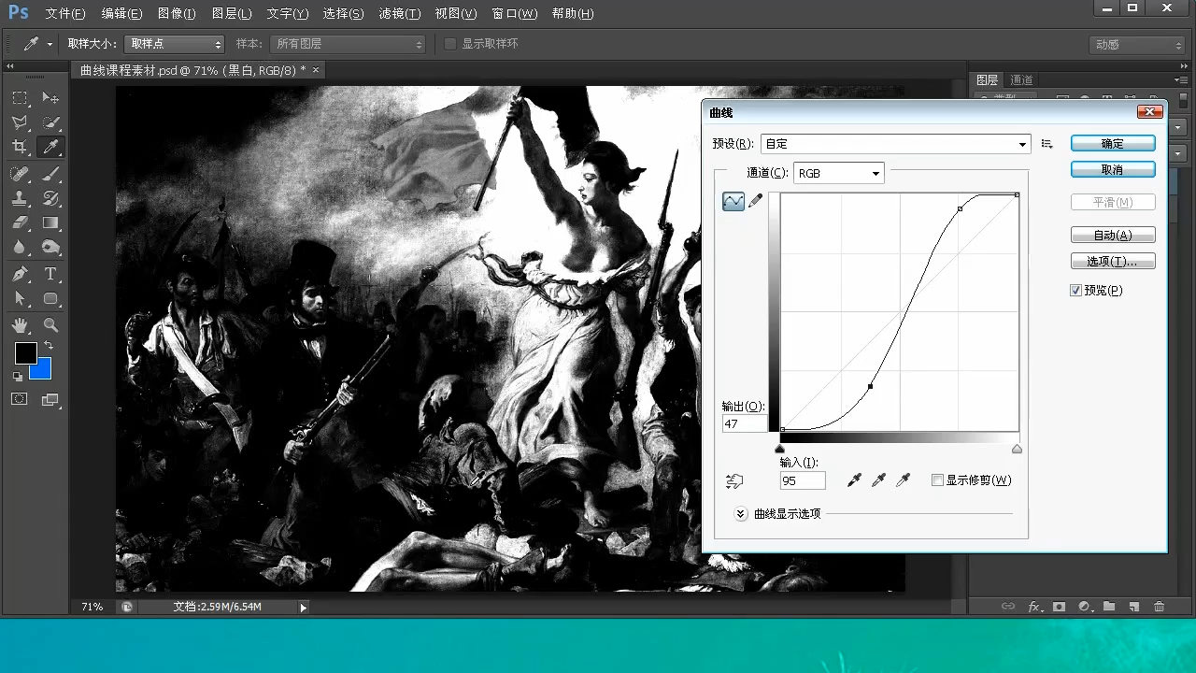
Task: Create a new adjustment layer
Action: click(1084, 607)
